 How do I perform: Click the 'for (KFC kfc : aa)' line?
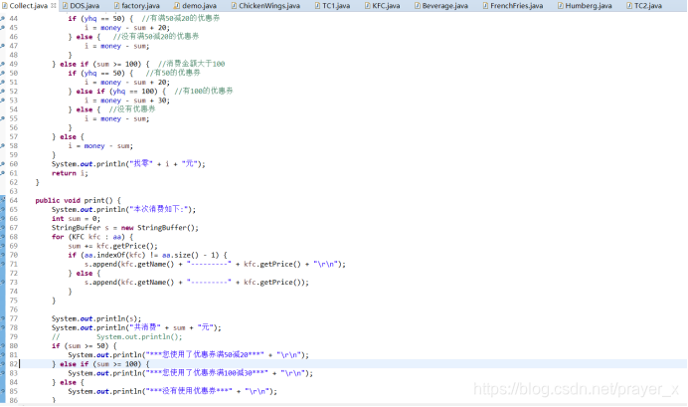(92, 237)
